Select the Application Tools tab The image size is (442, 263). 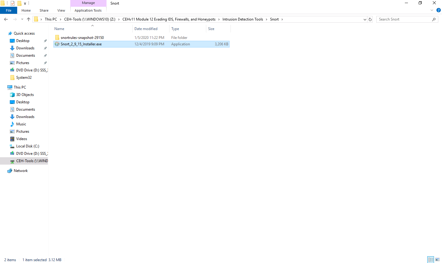click(88, 10)
